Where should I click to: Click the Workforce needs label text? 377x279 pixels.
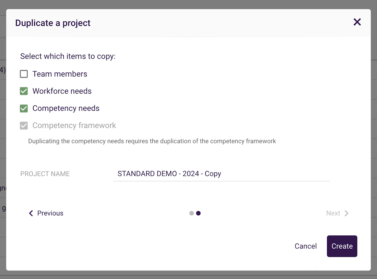point(62,91)
